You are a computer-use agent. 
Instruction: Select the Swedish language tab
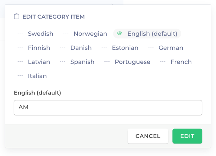point(35,34)
